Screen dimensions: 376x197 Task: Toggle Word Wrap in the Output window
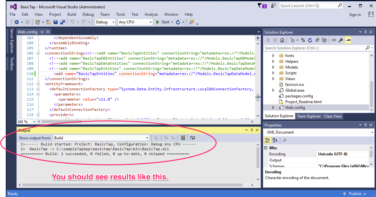pyautogui.click(x=192, y=138)
